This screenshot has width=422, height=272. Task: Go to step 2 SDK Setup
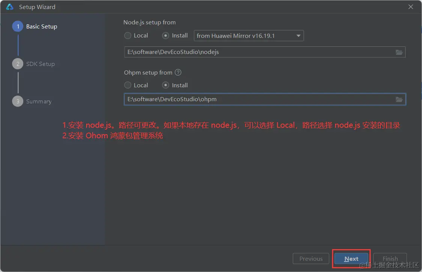(x=34, y=64)
